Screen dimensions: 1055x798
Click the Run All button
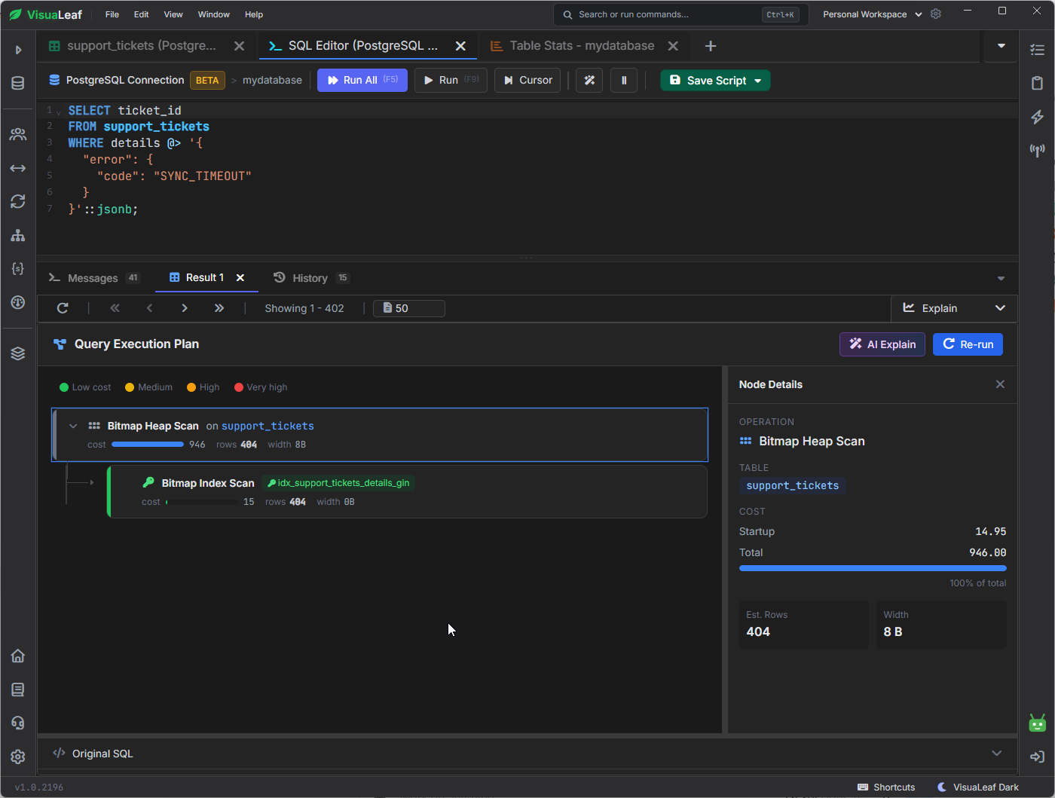tap(362, 80)
